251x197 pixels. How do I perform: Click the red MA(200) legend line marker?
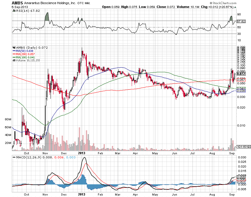(14, 54)
